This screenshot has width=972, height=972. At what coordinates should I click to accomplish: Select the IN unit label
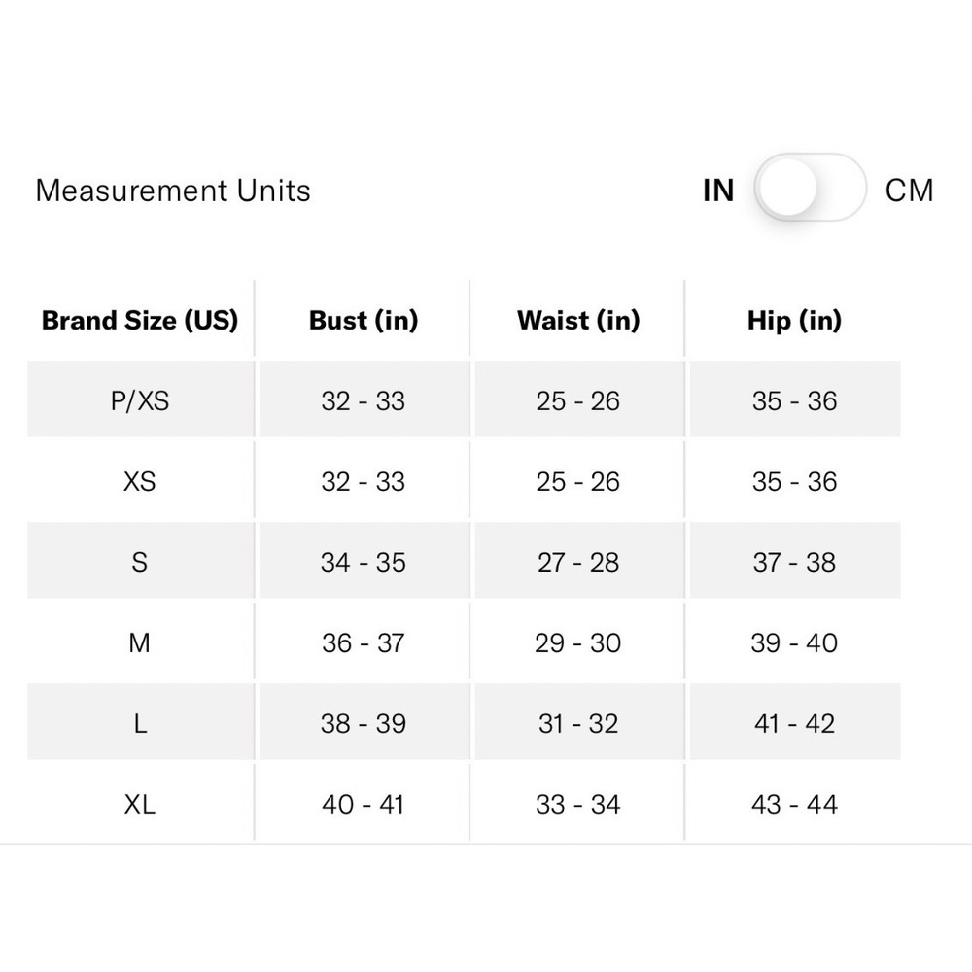(718, 191)
